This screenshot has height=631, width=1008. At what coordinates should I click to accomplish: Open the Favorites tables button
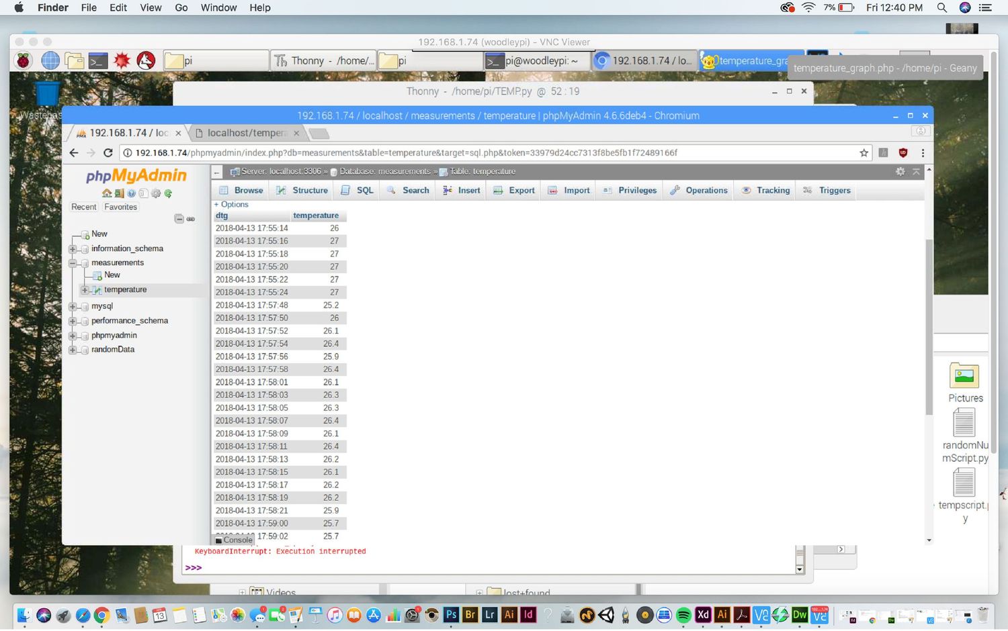click(x=121, y=207)
